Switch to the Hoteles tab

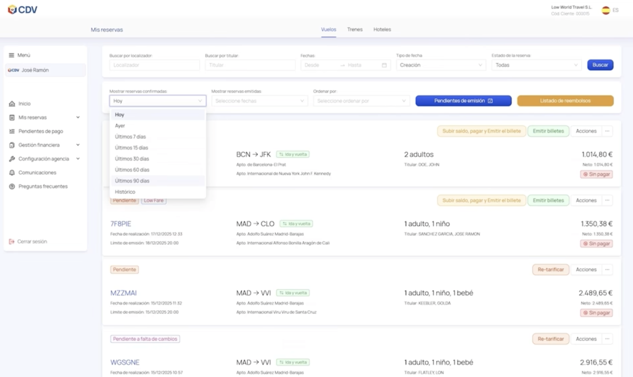(382, 29)
